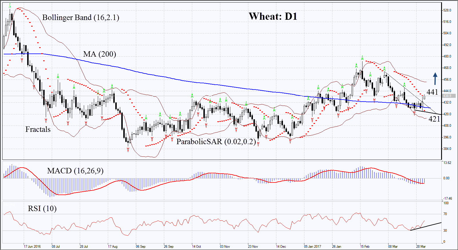Select the 384.0 price axis label
This screenshot has height=250, width=458.
tap(447, 149)
